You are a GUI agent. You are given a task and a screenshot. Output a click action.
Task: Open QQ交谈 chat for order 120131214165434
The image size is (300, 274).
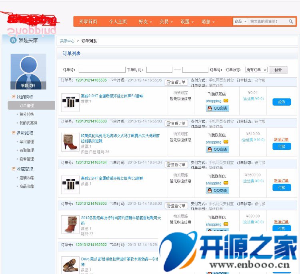[x=218, y=190]
